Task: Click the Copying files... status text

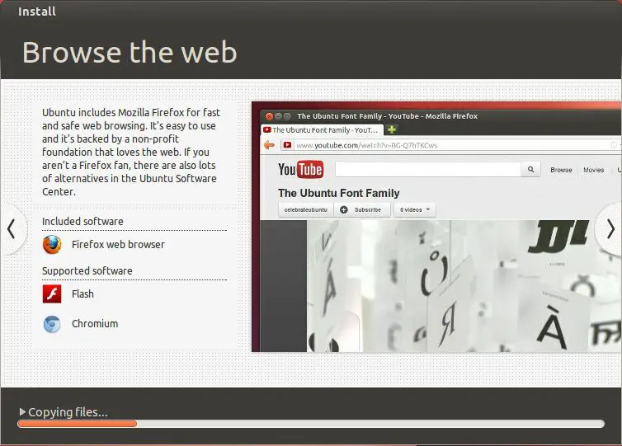Action: coord(68,412)
